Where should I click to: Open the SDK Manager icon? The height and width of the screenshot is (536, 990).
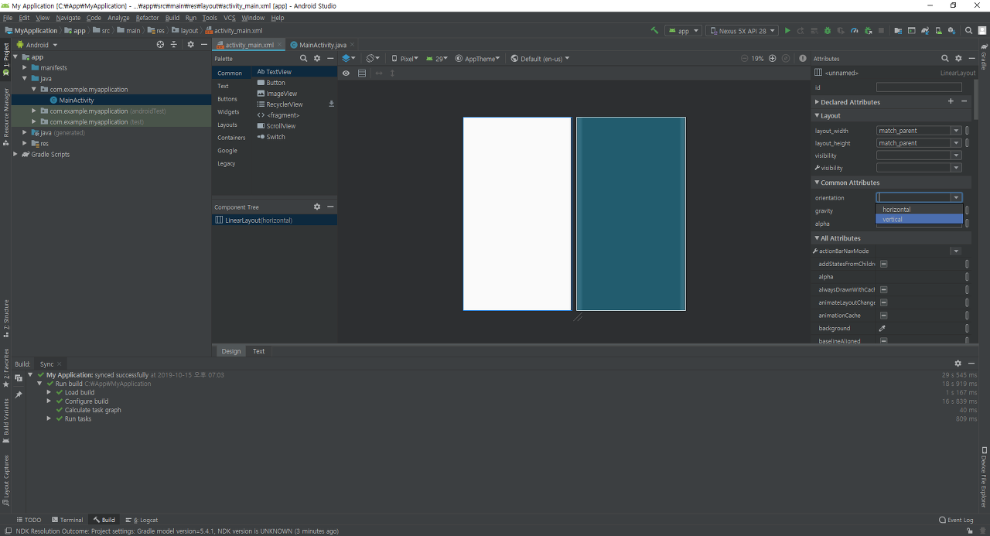tap(951, 31)
